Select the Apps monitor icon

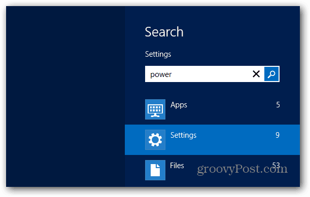click(155, 109)
